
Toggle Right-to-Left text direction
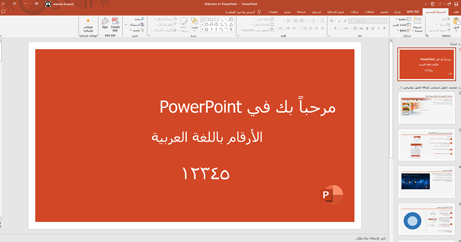(294, 28)
